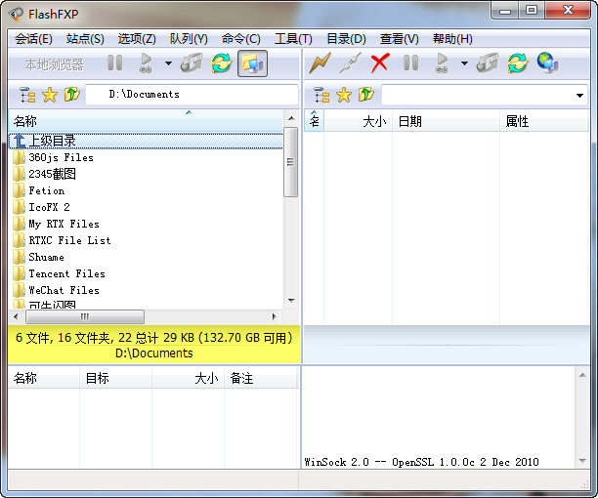Refresh the remote pane file list
The height and width of the screenshot is (498, 598).
517,63
